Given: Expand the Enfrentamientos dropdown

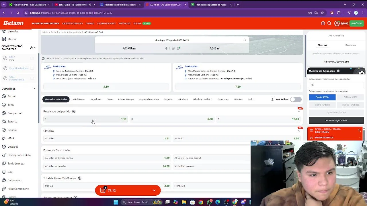Looking at the screenshot, I should pyautogui.click(x=360, y=138).
